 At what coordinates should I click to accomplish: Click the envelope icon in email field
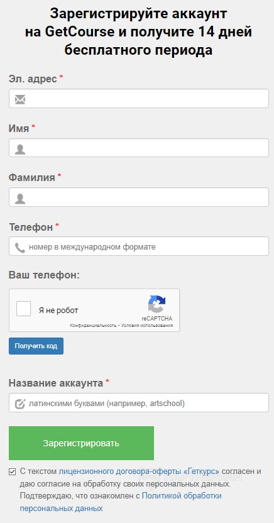[20, 99]
